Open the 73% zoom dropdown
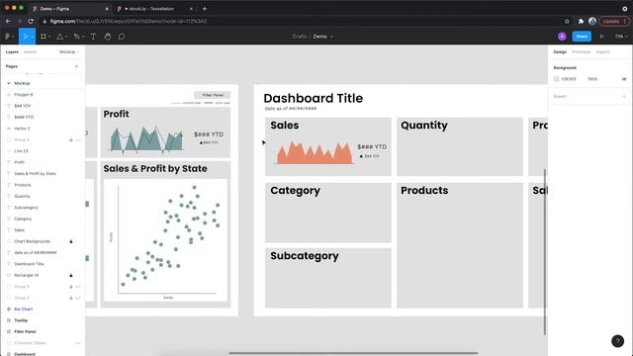The height and width of the screenshot is (356, 633). (621, 37)
